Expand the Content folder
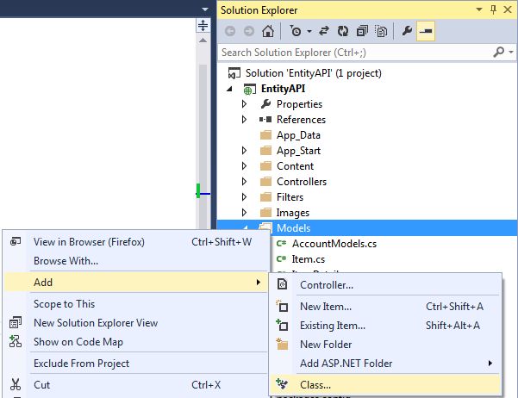Screen dimensions: 518x398 [244, 165]
